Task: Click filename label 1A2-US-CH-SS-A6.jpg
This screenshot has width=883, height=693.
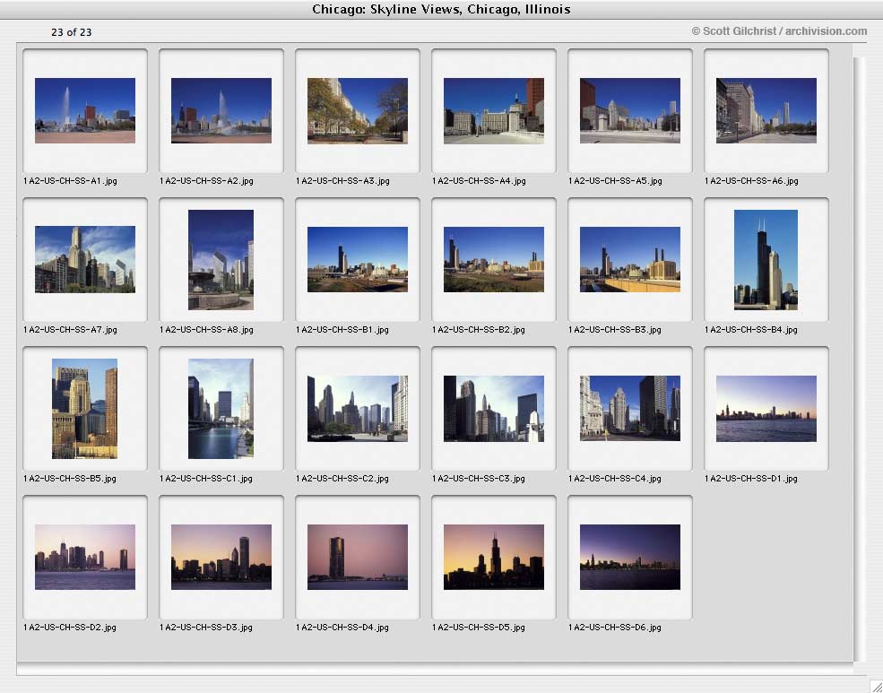Action: pyautogui.click(x=752, y=181)
